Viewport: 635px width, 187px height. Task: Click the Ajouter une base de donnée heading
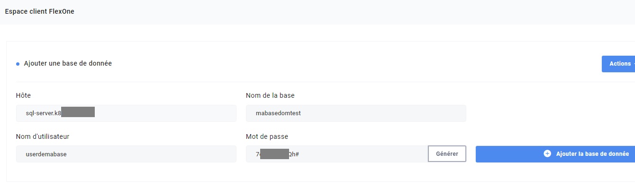pyautogui.click(x=68, y=63)
